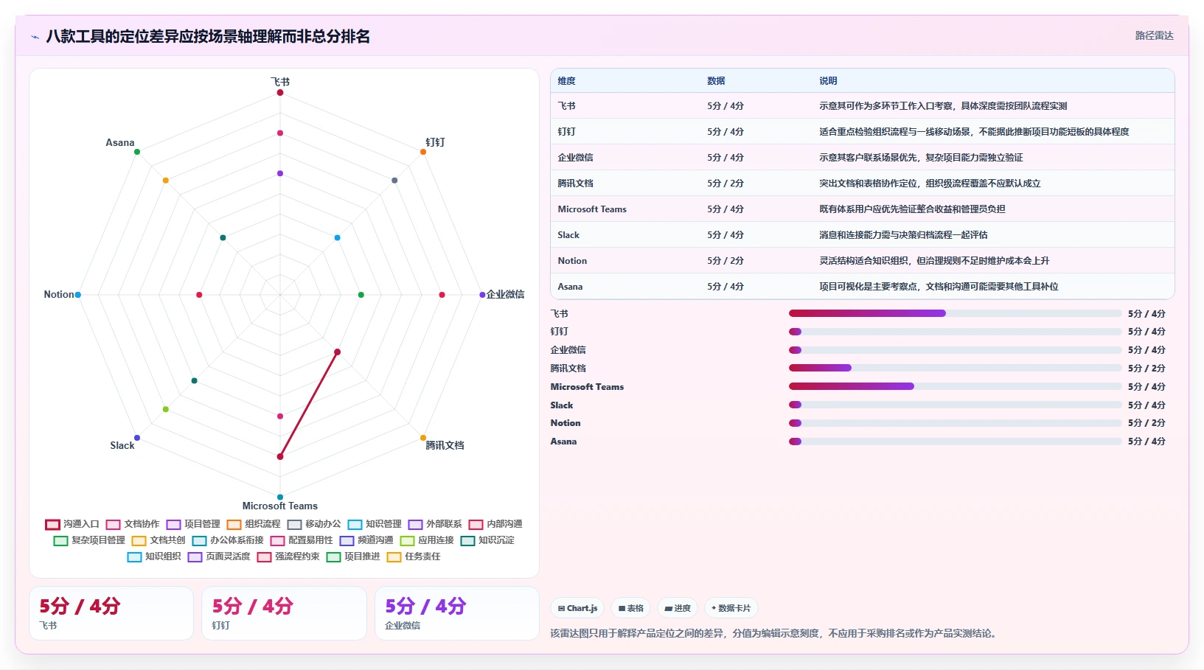Toggle the 复杂项目管理 legend entry
The width and height of the screenshot is (1204, 670).
point(89,540)
